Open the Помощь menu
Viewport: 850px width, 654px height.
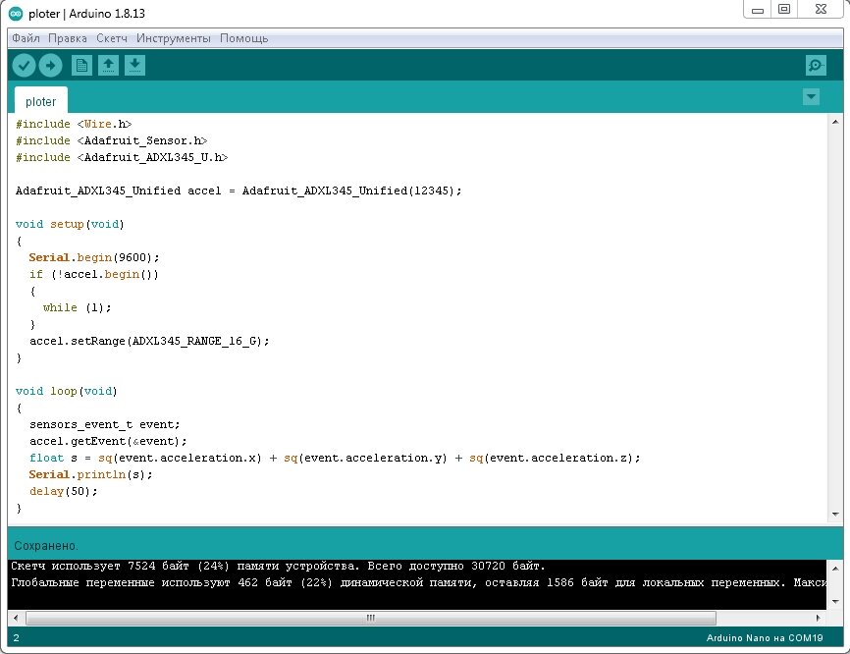point(244,38)
